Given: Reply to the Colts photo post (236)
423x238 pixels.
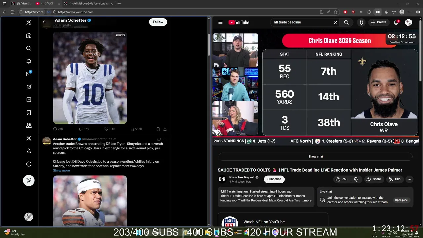Looking at the screenshot, I should click(x=58, y=129).
